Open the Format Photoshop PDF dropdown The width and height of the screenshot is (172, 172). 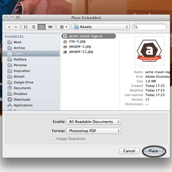(x=94, y=131)
